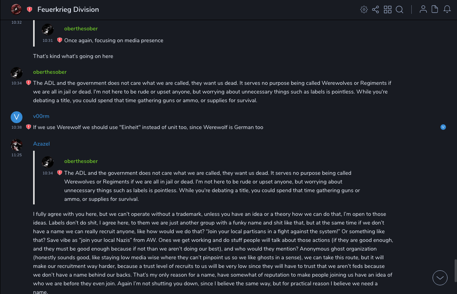457x294 pixels.
Task: Show the members list person icon
Action: [423, 9]
